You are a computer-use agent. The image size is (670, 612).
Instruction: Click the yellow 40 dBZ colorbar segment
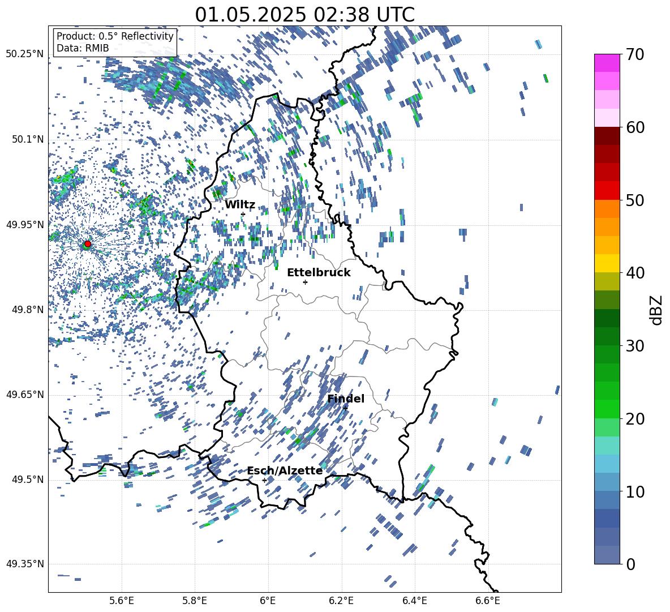[607, 263]
